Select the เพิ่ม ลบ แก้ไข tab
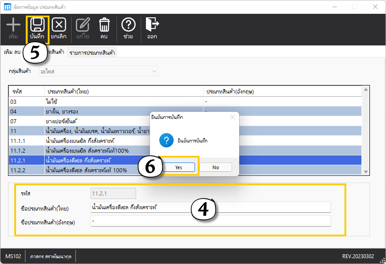 click(x=13, y=53)
